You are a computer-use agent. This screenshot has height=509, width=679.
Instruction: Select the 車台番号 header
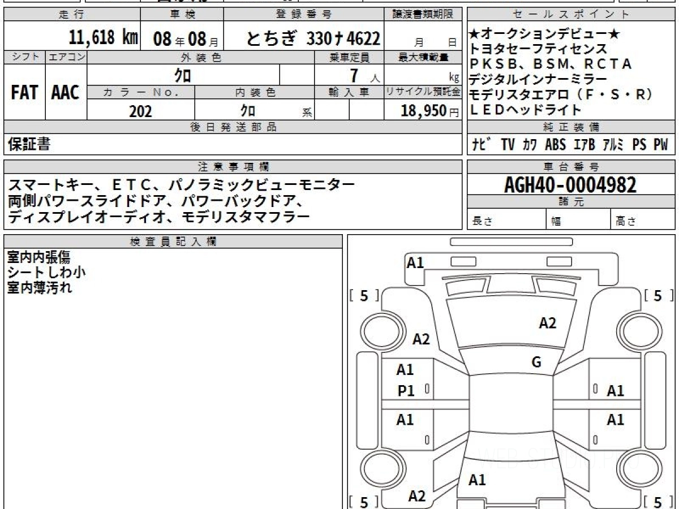(571, 167)
